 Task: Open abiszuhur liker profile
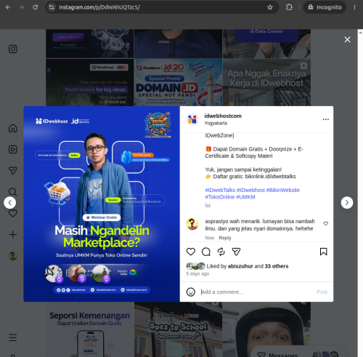[x=240, y=266]
